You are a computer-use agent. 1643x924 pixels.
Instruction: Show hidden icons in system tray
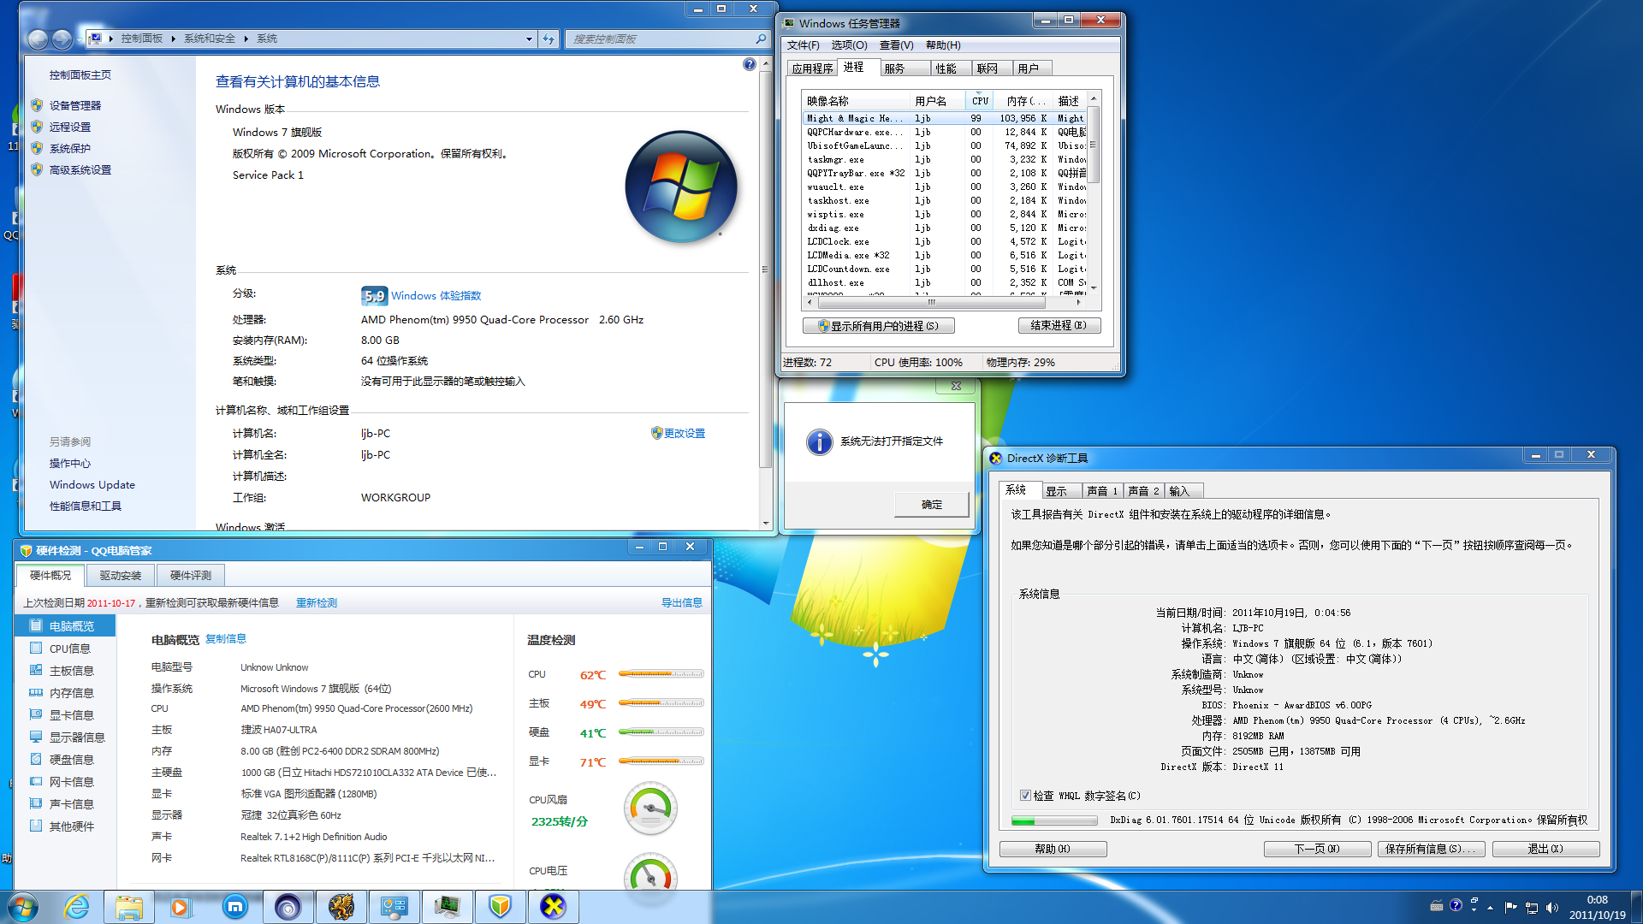pos(1490,907)
